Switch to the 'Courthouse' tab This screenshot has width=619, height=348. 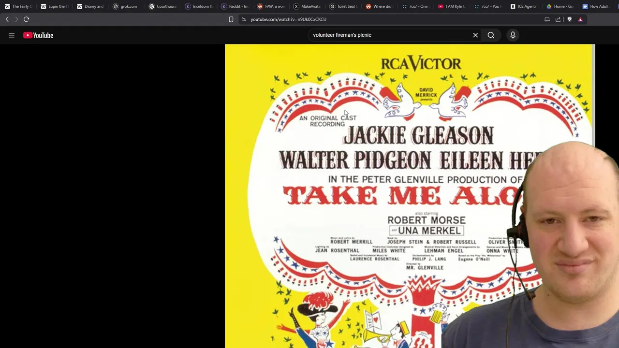[162, 6]
